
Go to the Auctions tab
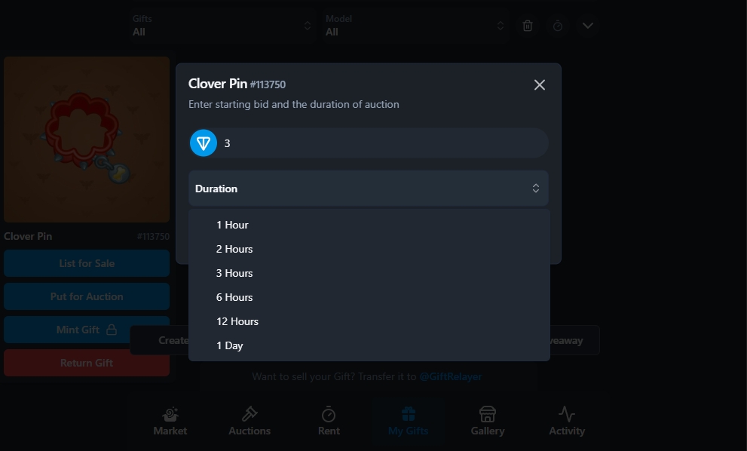[250, 421]
